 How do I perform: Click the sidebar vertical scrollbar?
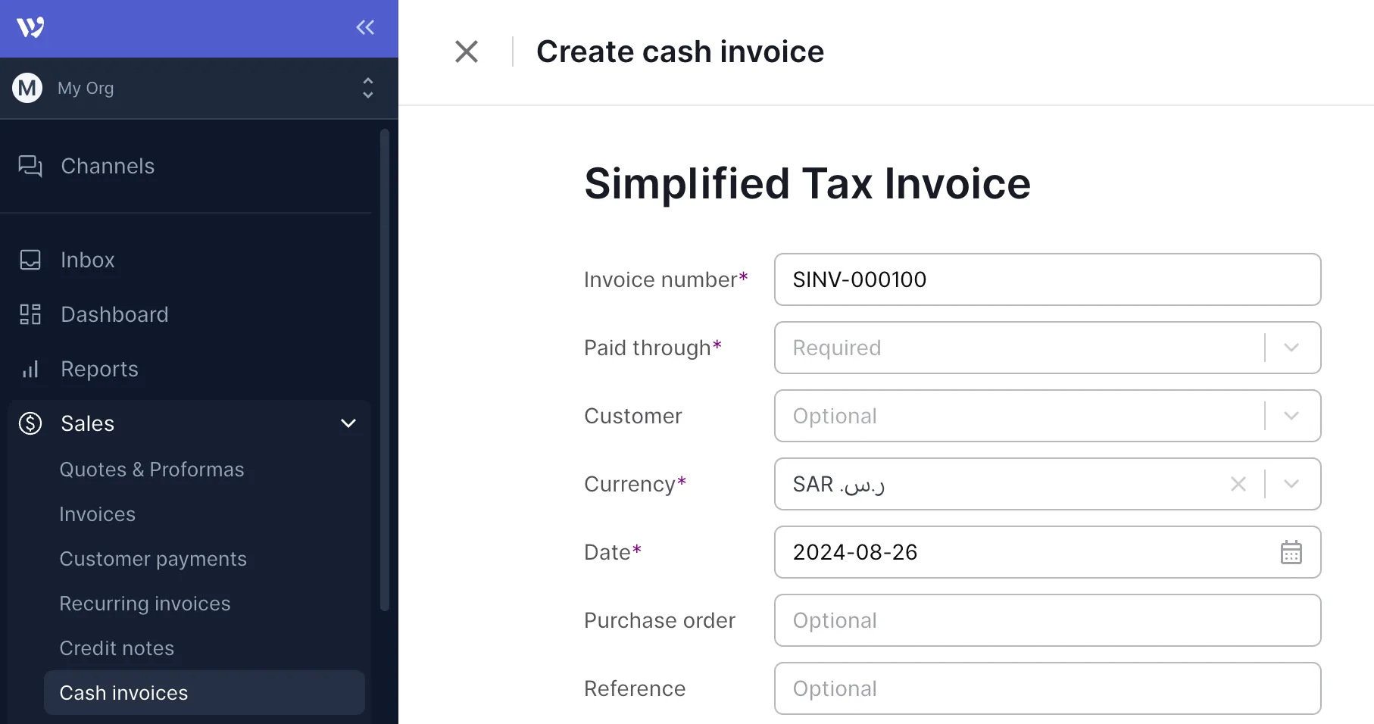[385, 370]
